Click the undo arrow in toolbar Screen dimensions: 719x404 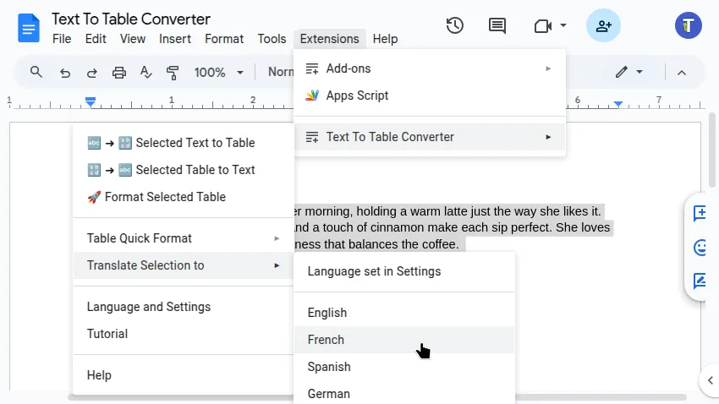pos(65,73)
